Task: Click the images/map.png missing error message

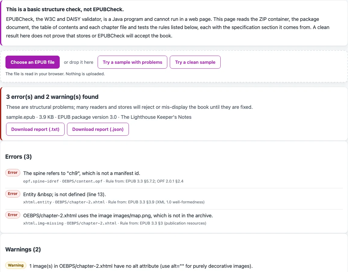Action: click(118, 215)
